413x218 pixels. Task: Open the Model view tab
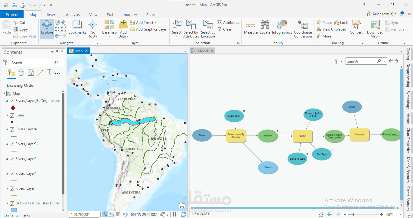click(203, 51)
